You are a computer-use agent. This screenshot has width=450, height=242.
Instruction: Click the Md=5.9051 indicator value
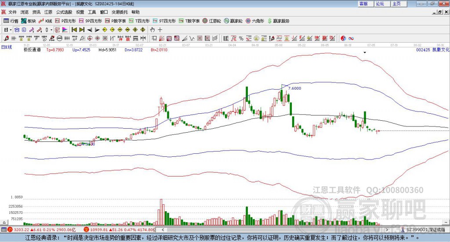(x=108, y=50)
